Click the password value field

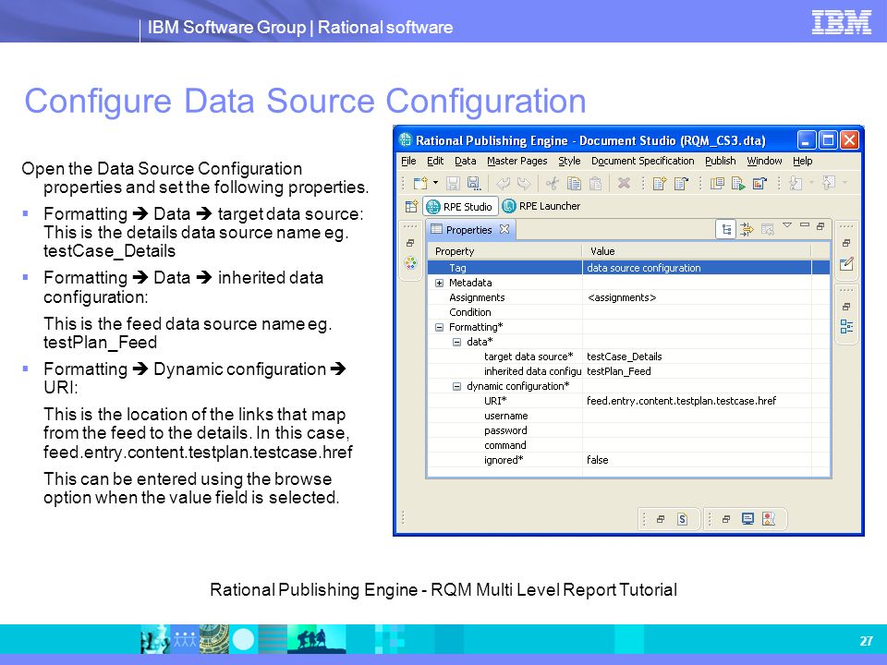(x=697, y=430)
